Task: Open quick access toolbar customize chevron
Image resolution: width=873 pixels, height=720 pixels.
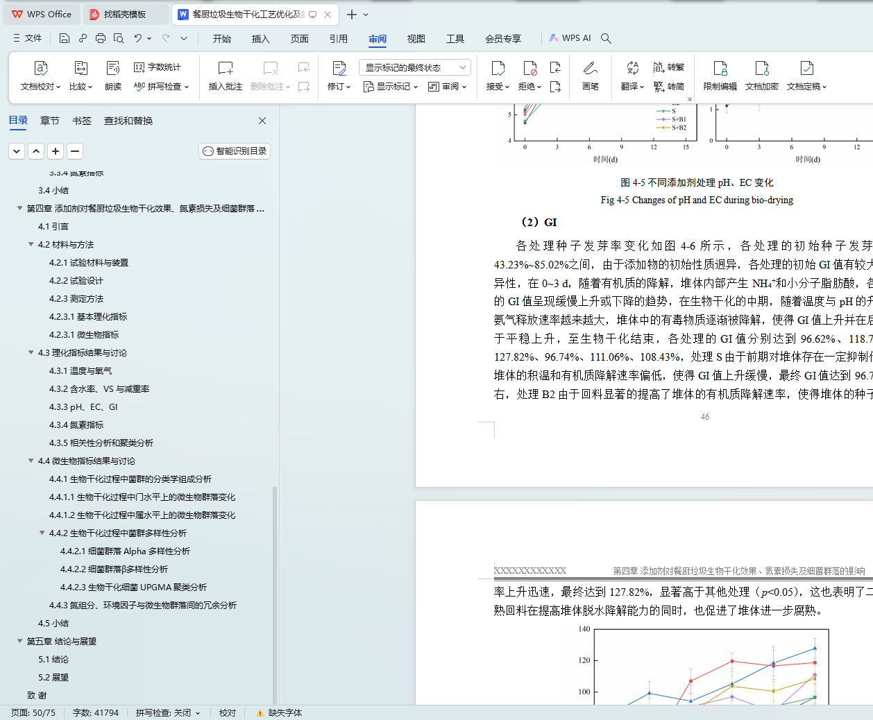Action: (x=184, y=38)
